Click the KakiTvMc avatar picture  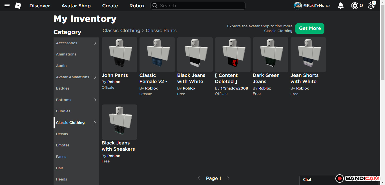(x=298, y=6)
